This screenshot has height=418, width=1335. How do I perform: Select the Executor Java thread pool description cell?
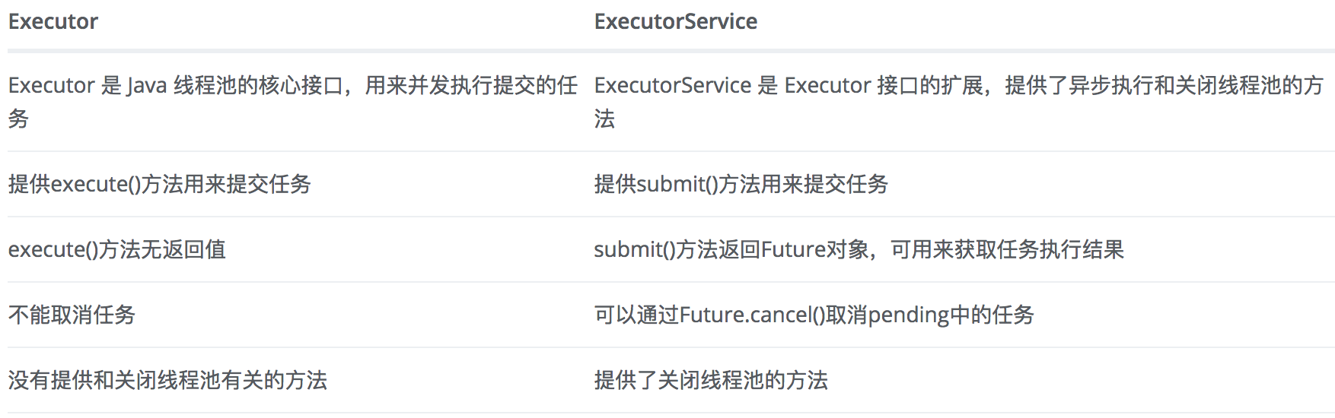293,102
